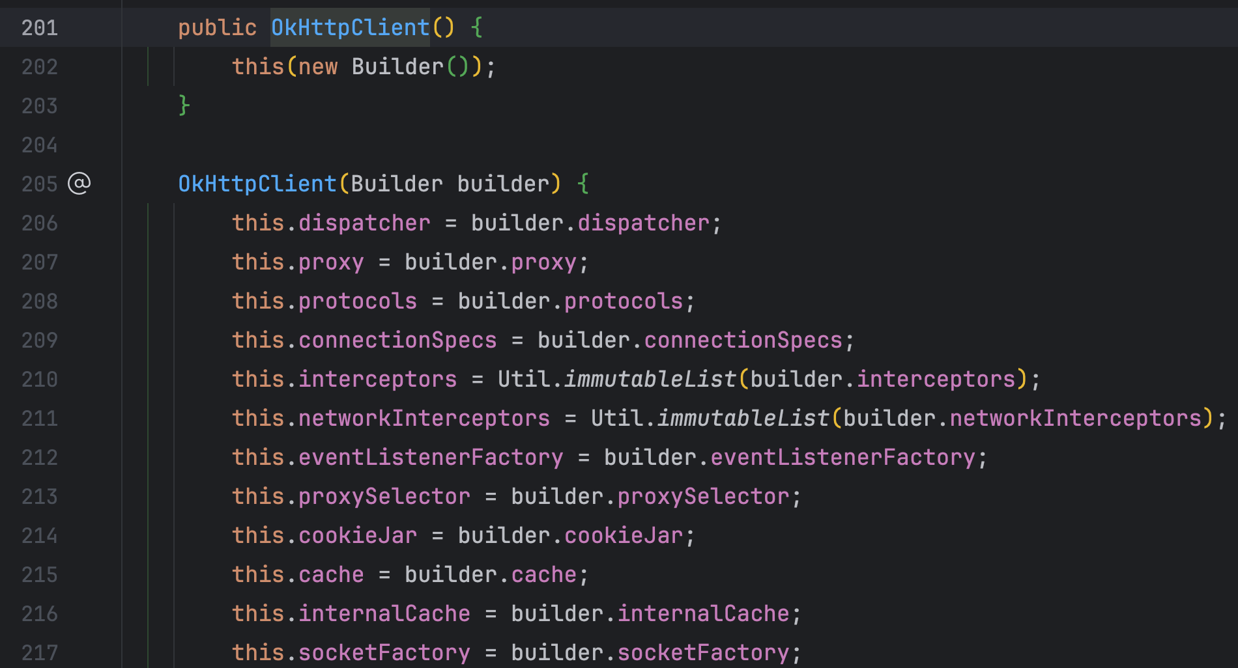The width and height of the screenshot is (1238, 668).
Task: Click line number 207 in gutter
Action: [40, 262]
